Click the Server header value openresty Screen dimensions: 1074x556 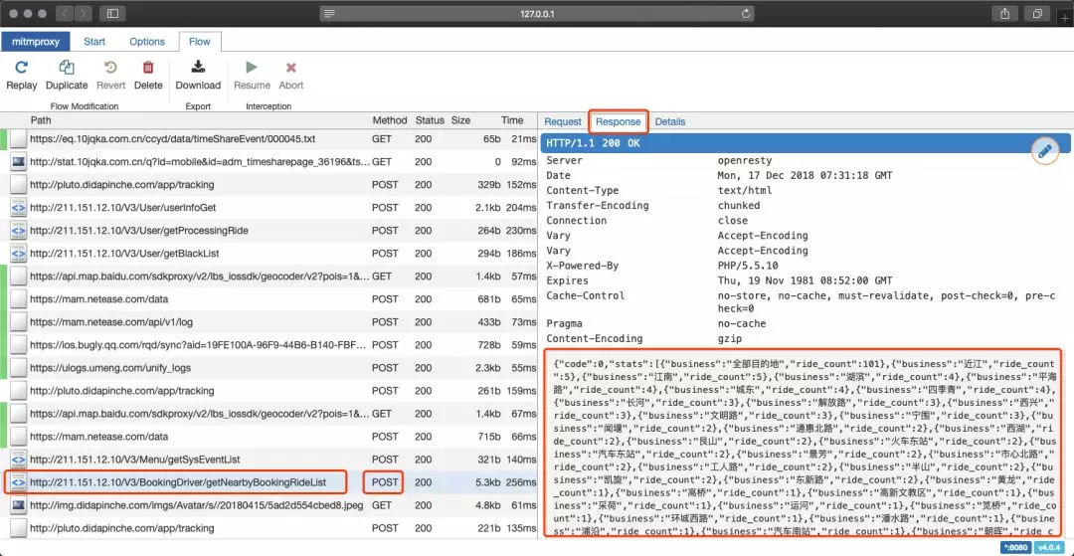(x=745, y=160)
